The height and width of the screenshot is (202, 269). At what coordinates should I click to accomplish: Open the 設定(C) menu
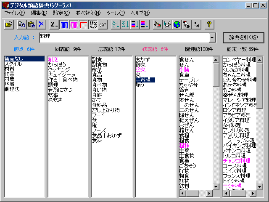pos(61,13)
